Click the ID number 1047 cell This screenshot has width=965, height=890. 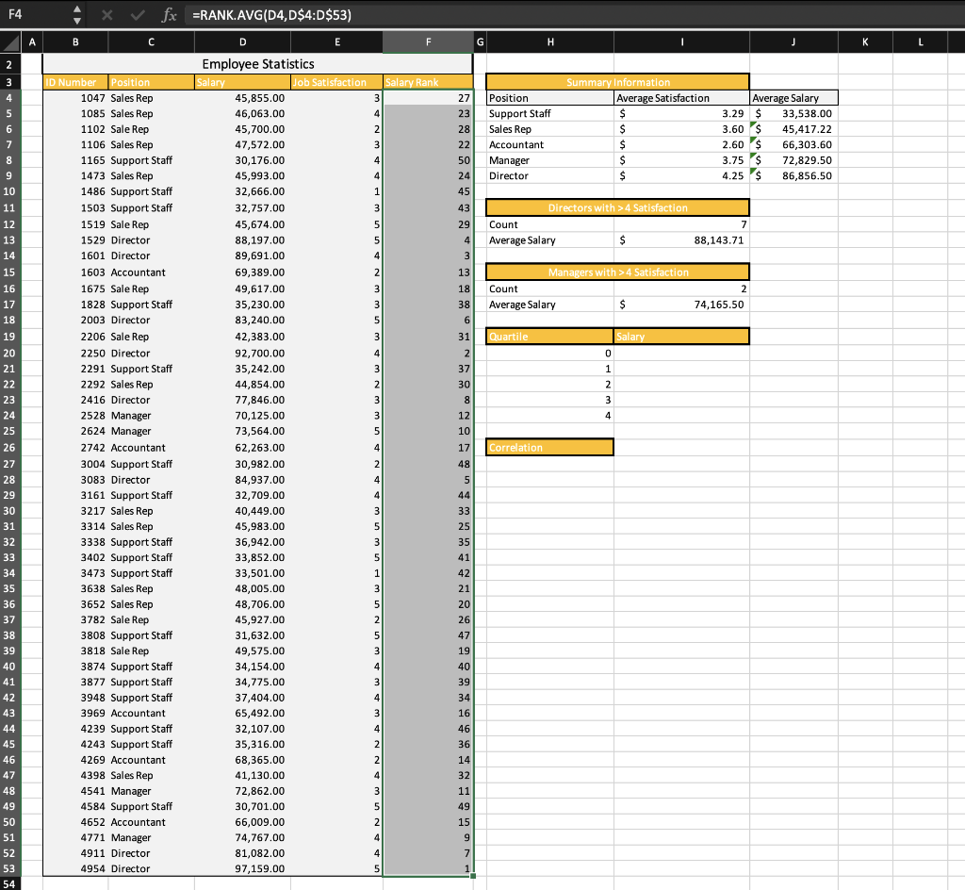pyautogui.click(x=75, y=98)
